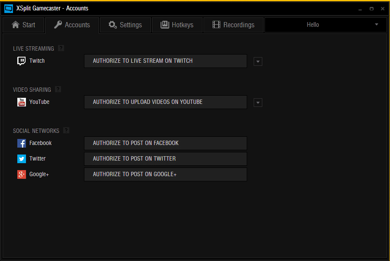Screen dimensions: 390x261
Task: Authorize to upload videos on YouTube
Action: click(165, 102)
